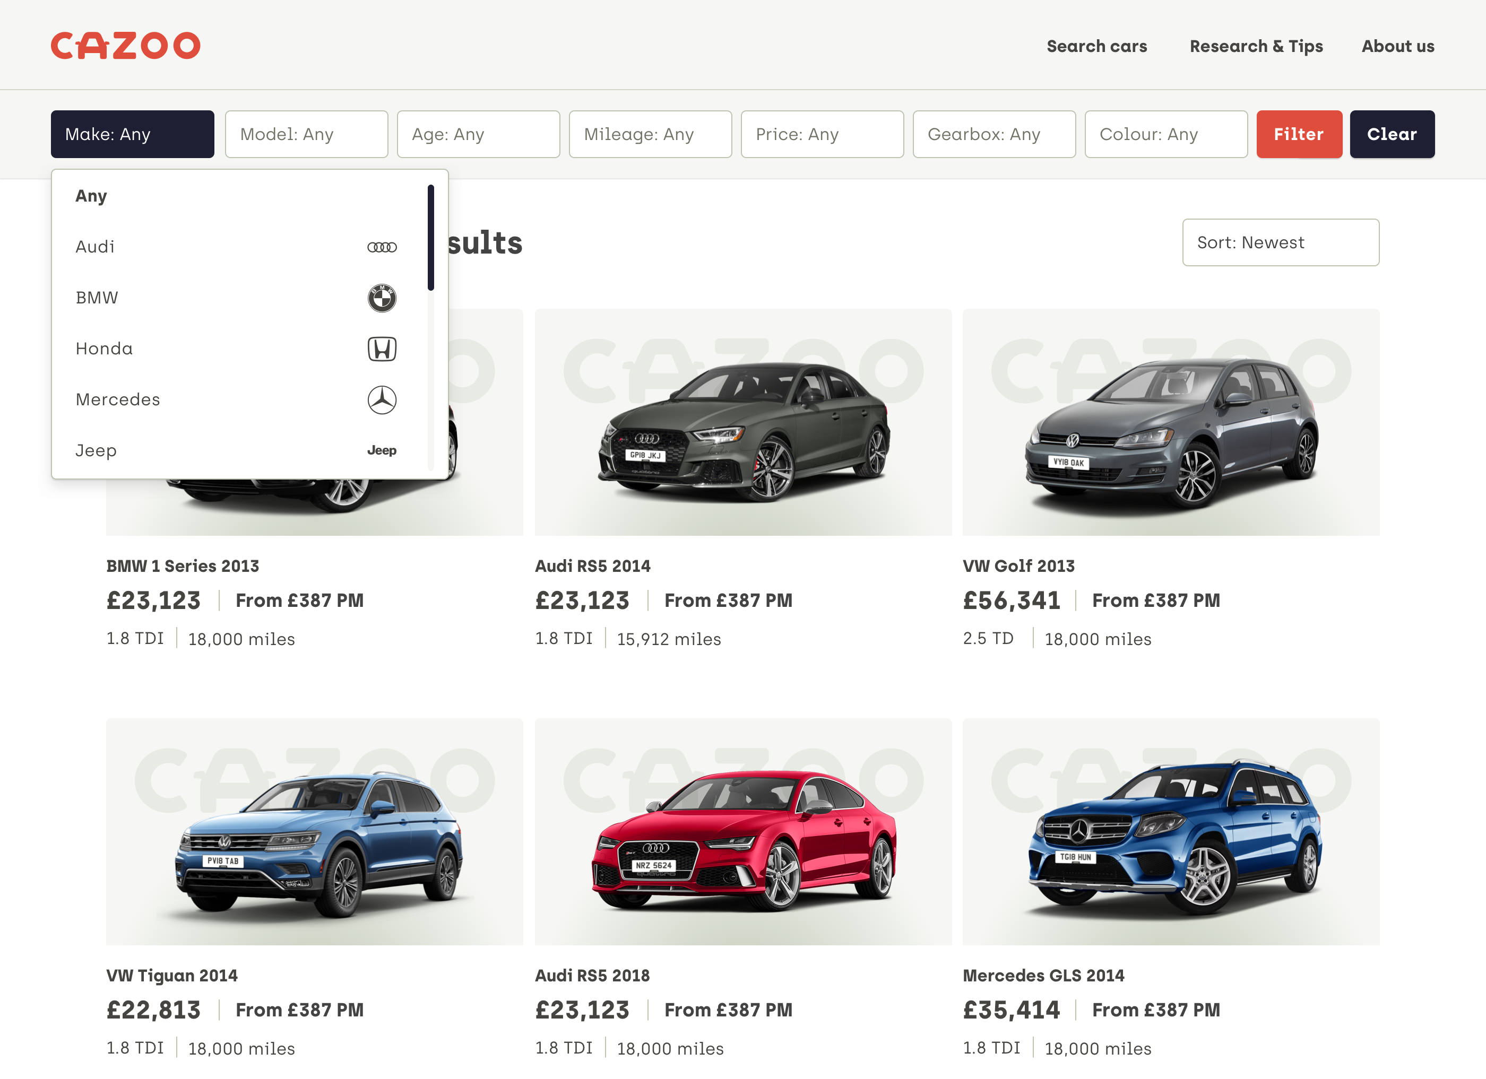Choose Mercedes from make dropdown

[118, 399]
